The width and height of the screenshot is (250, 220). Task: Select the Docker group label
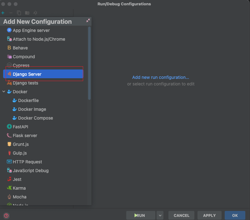point(20,92)
